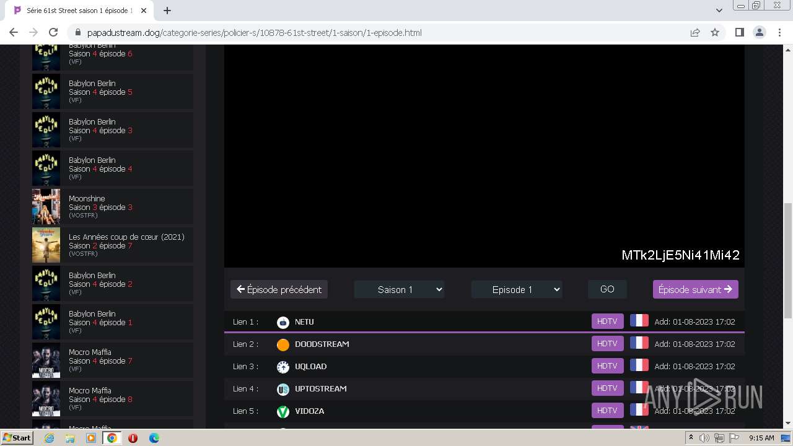Open new tab with plus button
Image resolution: width=793 pixels, height=446 pixels.
coord(167,11)
